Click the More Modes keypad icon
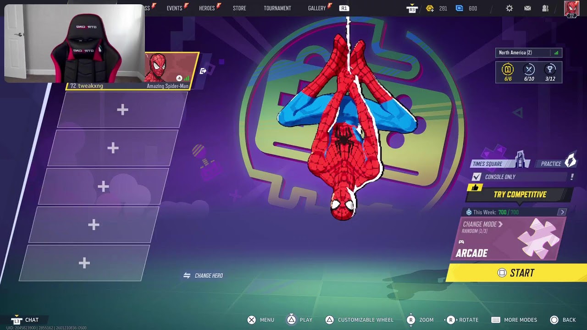 [x=496, y=320]
